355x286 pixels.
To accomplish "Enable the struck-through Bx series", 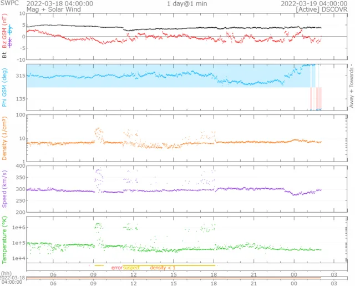I will 9,43.
